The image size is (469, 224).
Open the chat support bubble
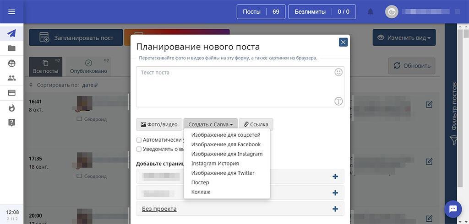(x=453, y=209)
